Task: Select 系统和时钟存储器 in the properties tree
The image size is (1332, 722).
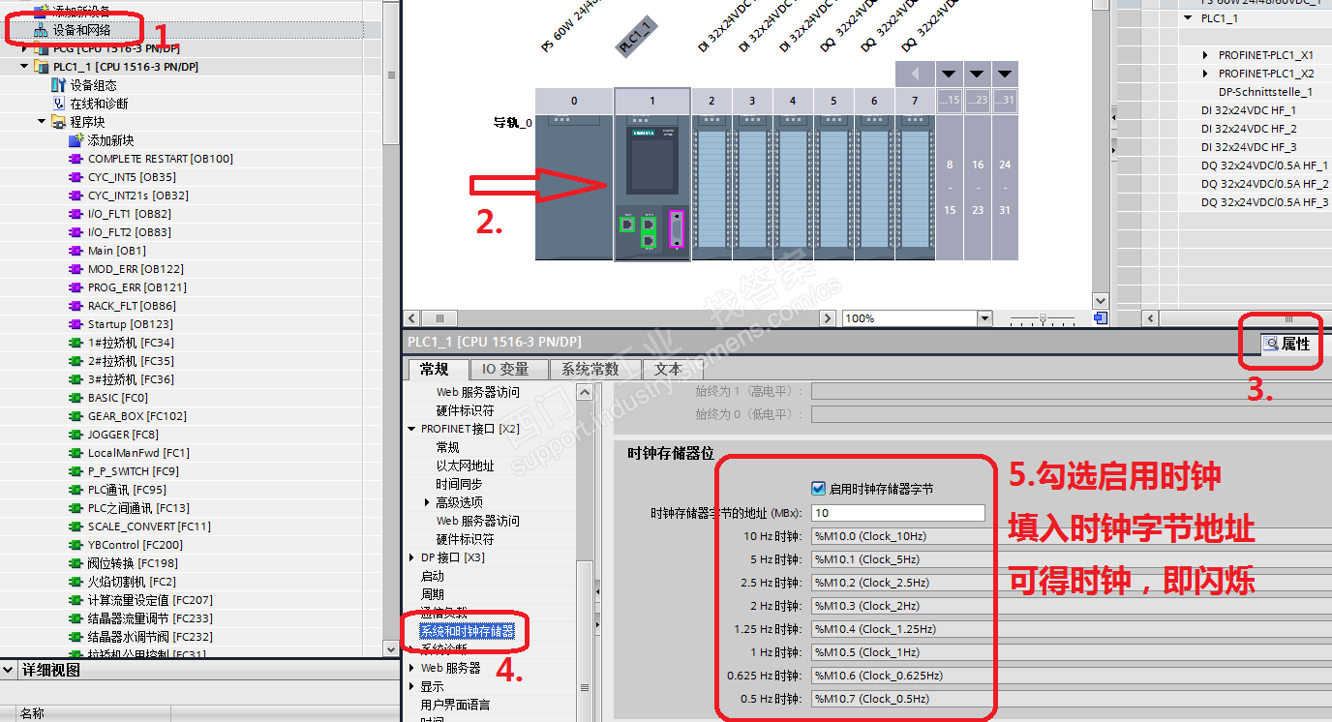Action: (468, 631)
